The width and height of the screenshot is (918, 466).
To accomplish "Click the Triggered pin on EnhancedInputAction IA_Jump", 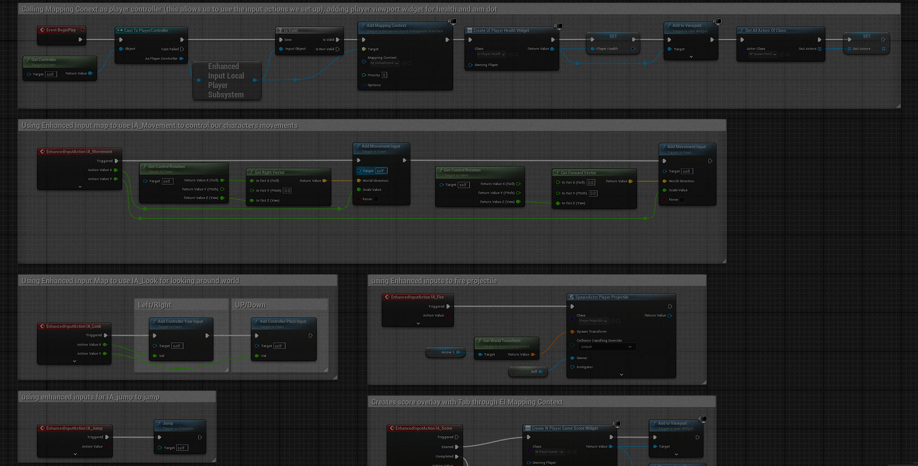I will point(107,437).
